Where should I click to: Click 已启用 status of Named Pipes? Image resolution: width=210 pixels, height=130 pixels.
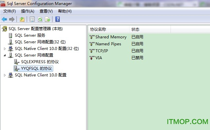[137, 44]
